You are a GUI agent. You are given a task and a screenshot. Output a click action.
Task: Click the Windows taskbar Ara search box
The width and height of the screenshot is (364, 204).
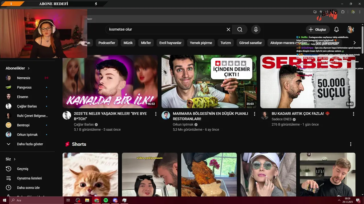(x=36, y=200)
